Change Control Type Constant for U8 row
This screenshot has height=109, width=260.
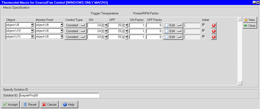[x=75, y=25]
